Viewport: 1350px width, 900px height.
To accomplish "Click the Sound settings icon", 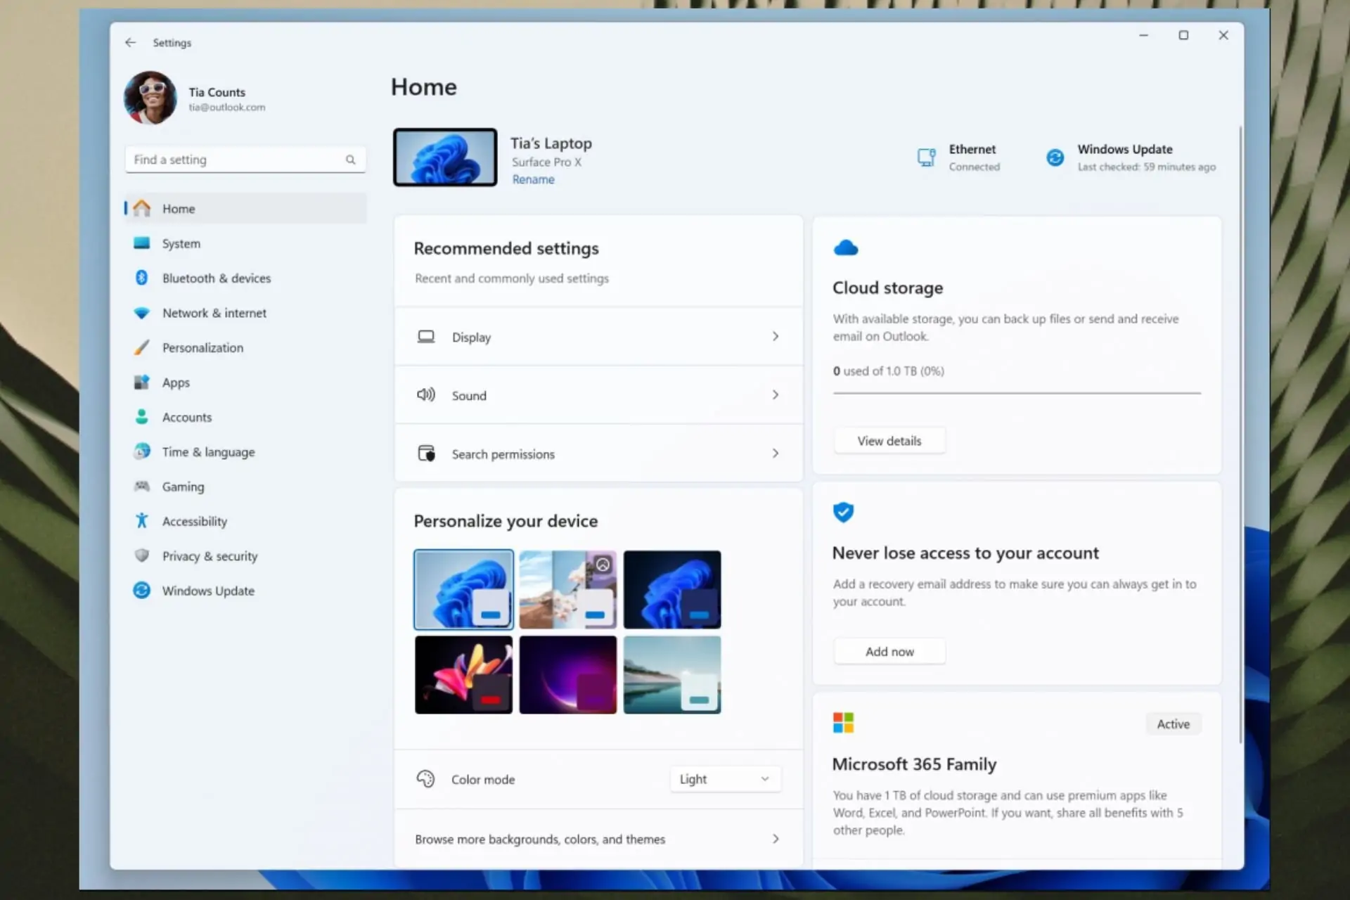I will pos(426,394).
